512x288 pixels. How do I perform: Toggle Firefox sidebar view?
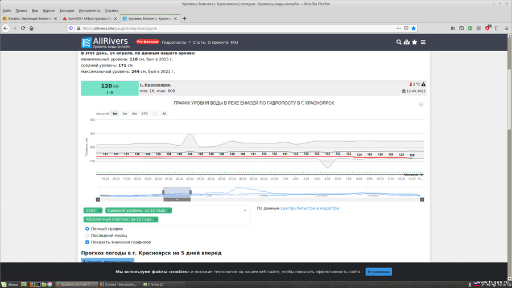pyautogui.click(x=461, y=28)
